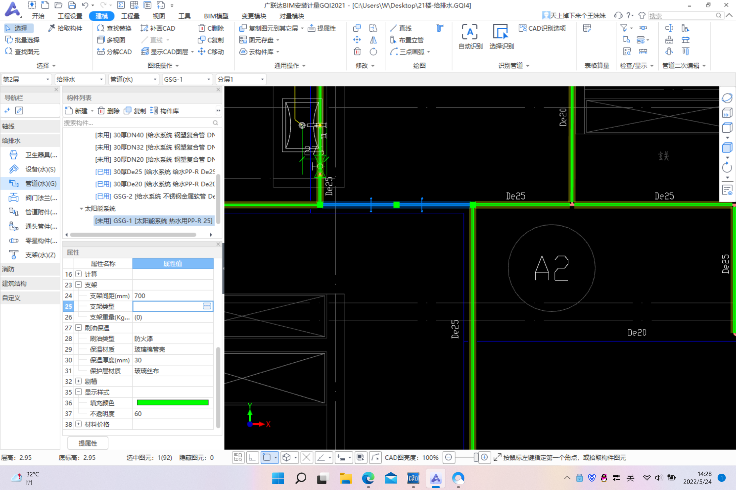Image resolution: width=736 pixels, height=490 pixels.
Task: Select 卫生器具 in the navigation panel
Action: pos(33,155)
